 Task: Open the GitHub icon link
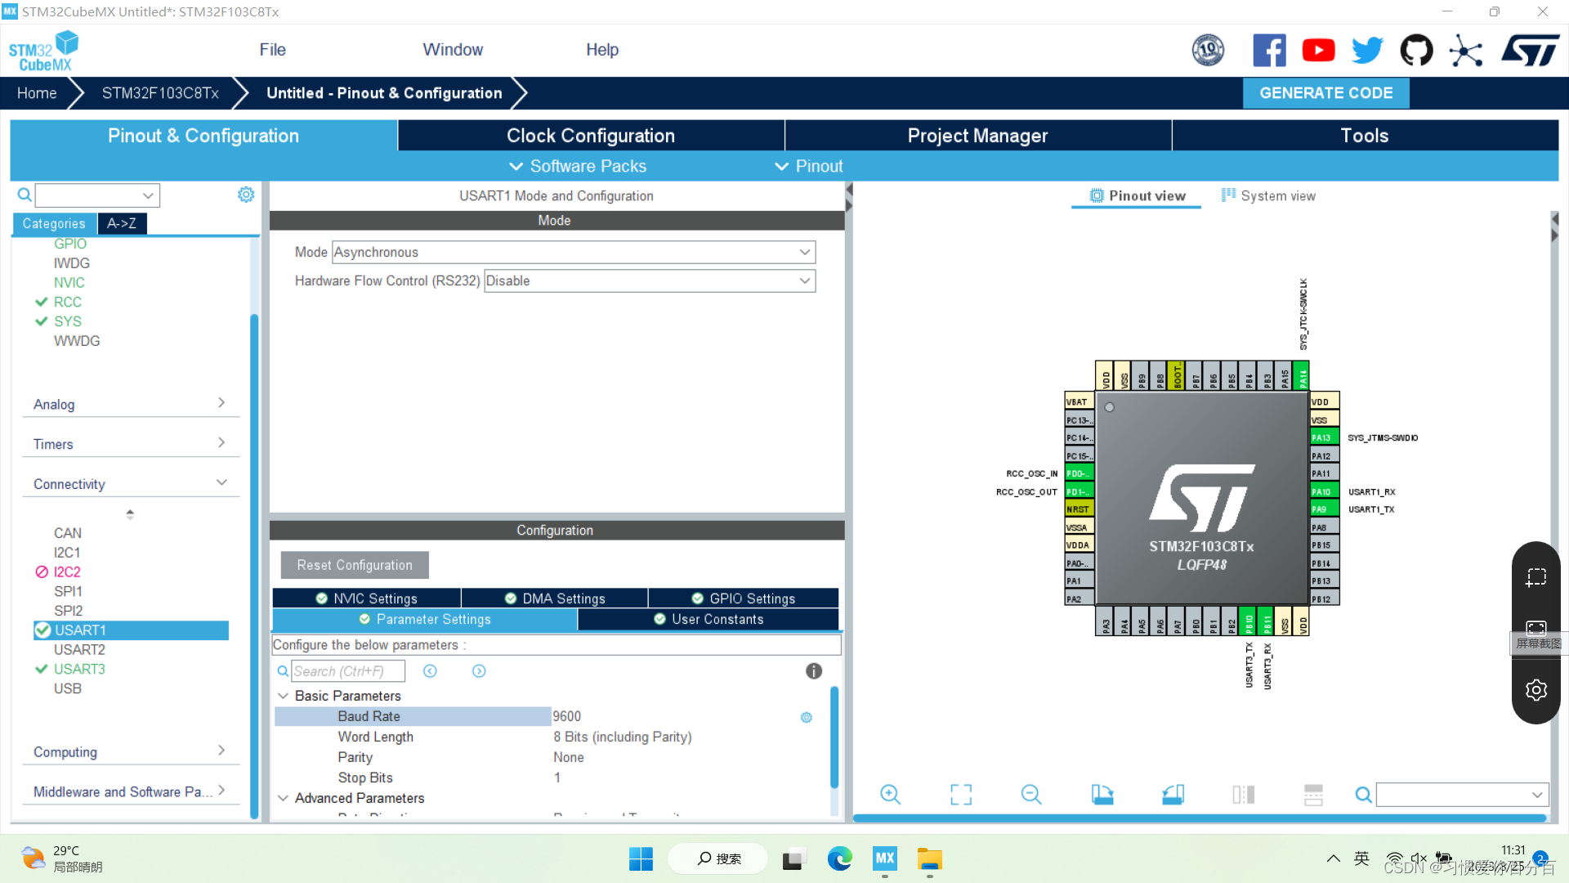[1416, 51]
